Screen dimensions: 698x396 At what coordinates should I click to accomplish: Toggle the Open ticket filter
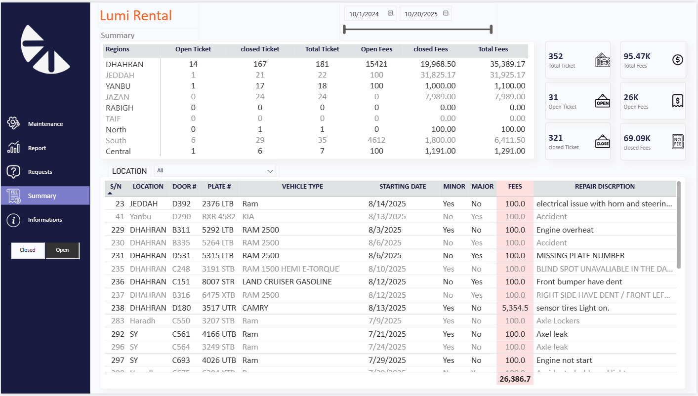pyautogui.click(x=62, y=250)
